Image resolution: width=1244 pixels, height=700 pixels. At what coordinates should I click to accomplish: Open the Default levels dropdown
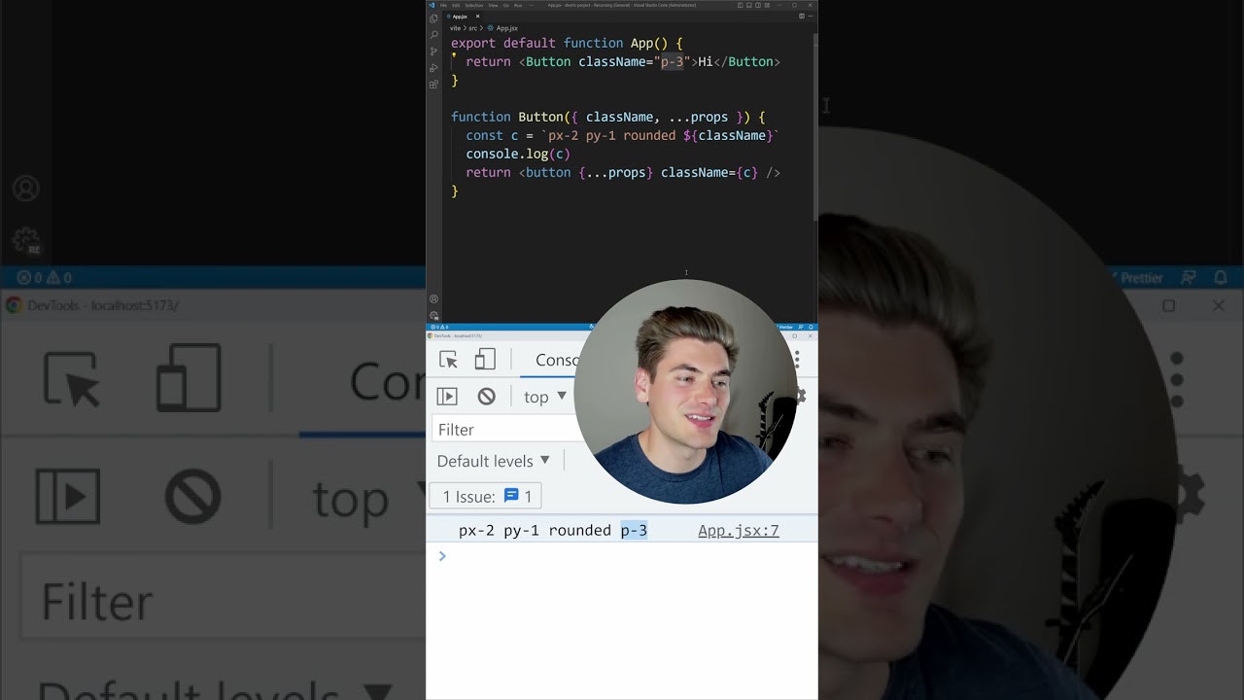coord(493,461)
